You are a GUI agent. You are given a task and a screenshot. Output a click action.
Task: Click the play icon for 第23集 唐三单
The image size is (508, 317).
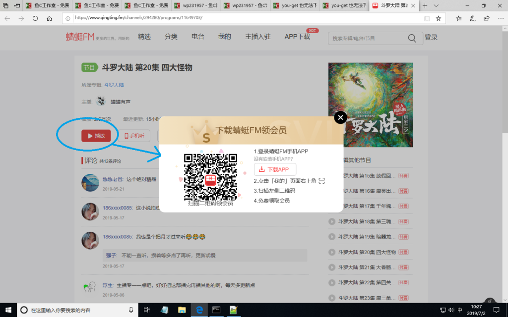point(332,298)
